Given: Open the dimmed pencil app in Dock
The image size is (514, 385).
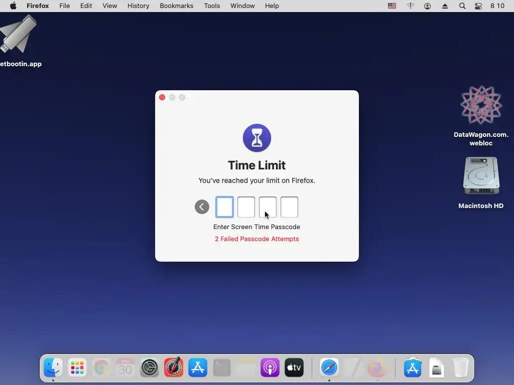Looking at the screenshot, I should click(x=353, y=367).
